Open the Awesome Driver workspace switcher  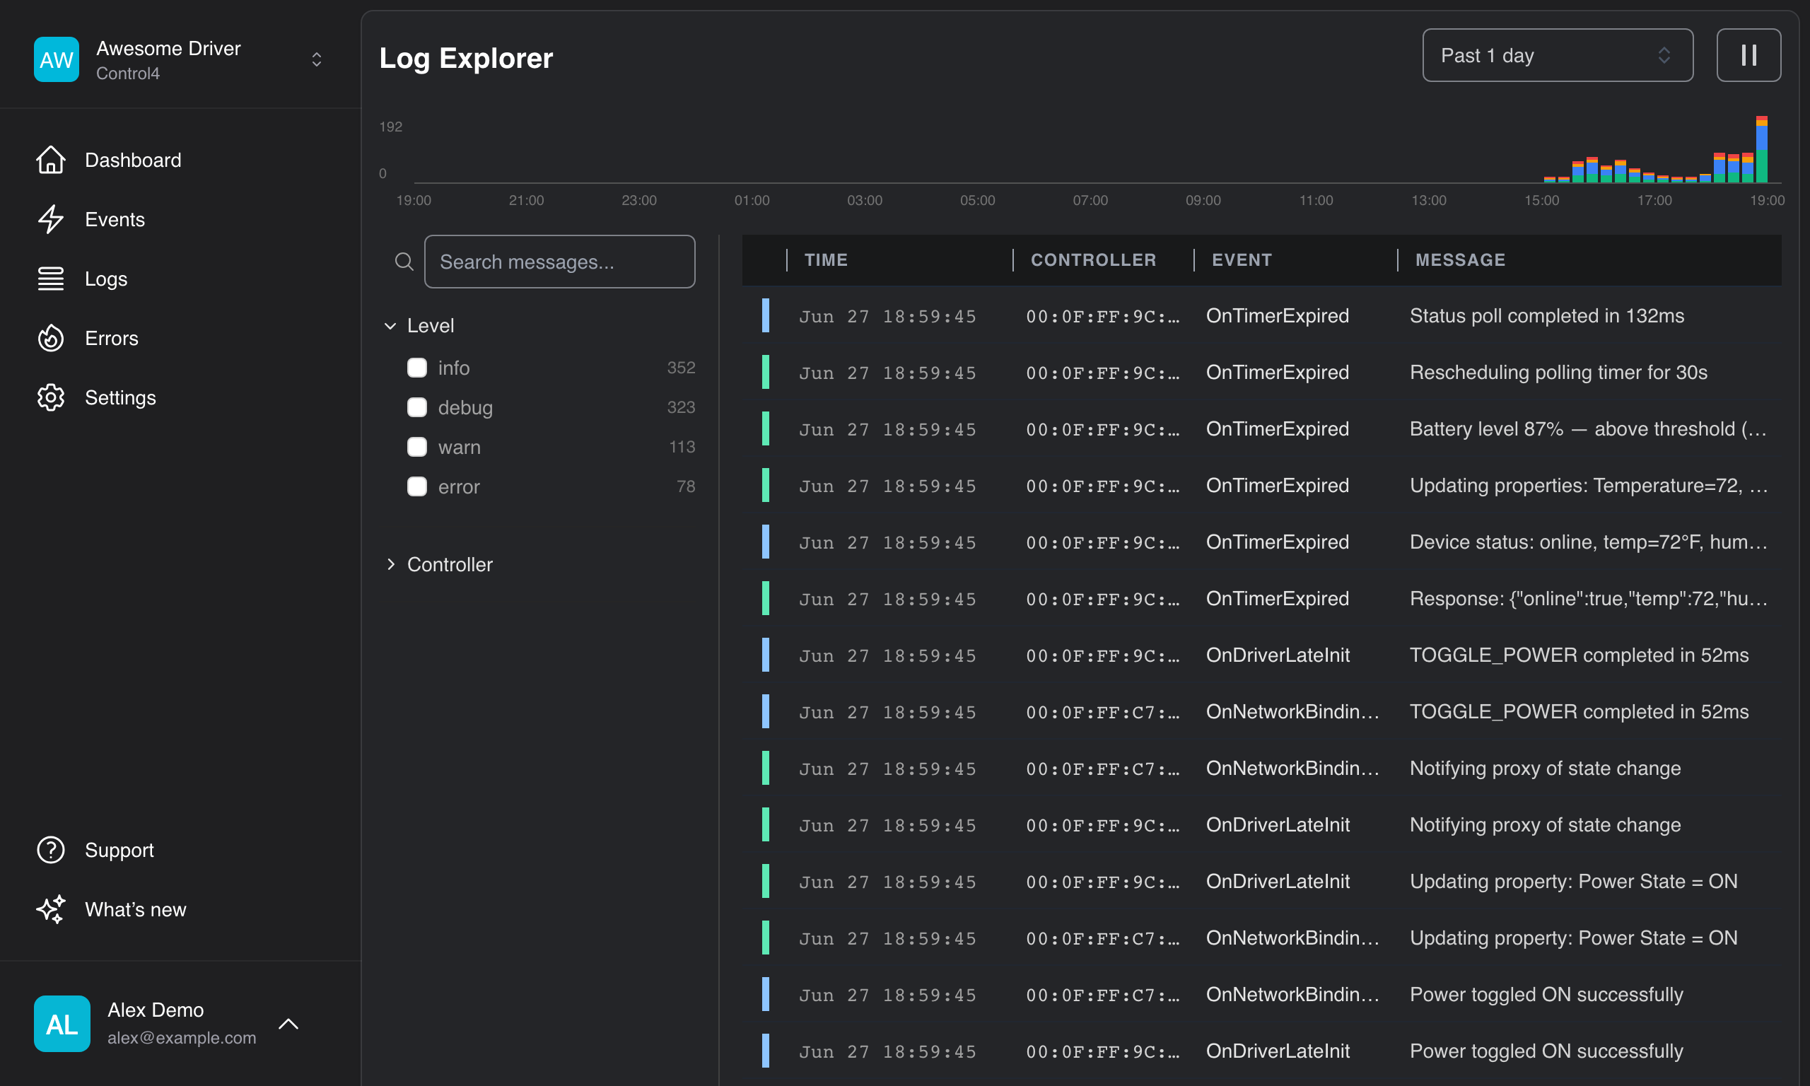tap(180, 59)
